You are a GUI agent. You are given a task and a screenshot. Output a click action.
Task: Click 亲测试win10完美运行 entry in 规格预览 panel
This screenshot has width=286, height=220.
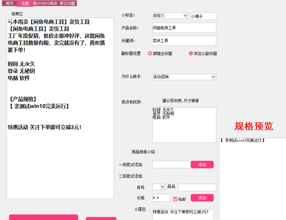[x=243, y=141]
